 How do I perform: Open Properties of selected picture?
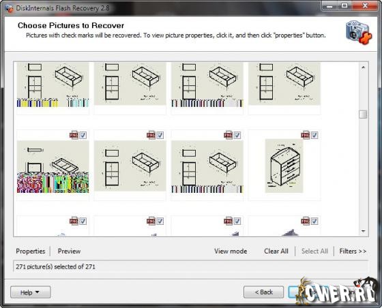point(31,251)
